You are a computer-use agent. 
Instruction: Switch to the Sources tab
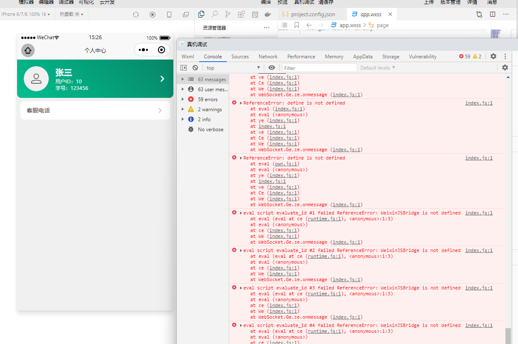pyautogui.click(x=240, y=57)
